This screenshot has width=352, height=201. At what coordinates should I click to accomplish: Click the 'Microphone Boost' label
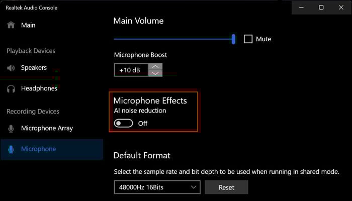(140, 55)
